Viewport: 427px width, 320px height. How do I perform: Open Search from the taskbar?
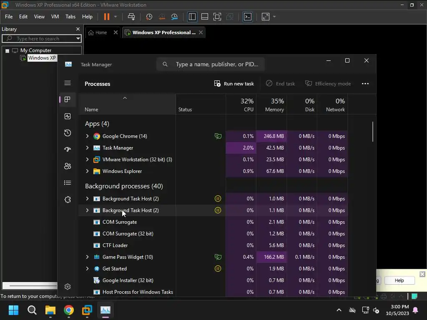32,310
